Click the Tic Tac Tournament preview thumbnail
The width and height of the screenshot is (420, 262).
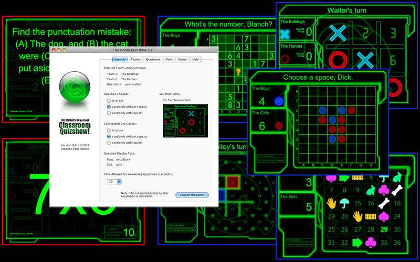point(185,121)
